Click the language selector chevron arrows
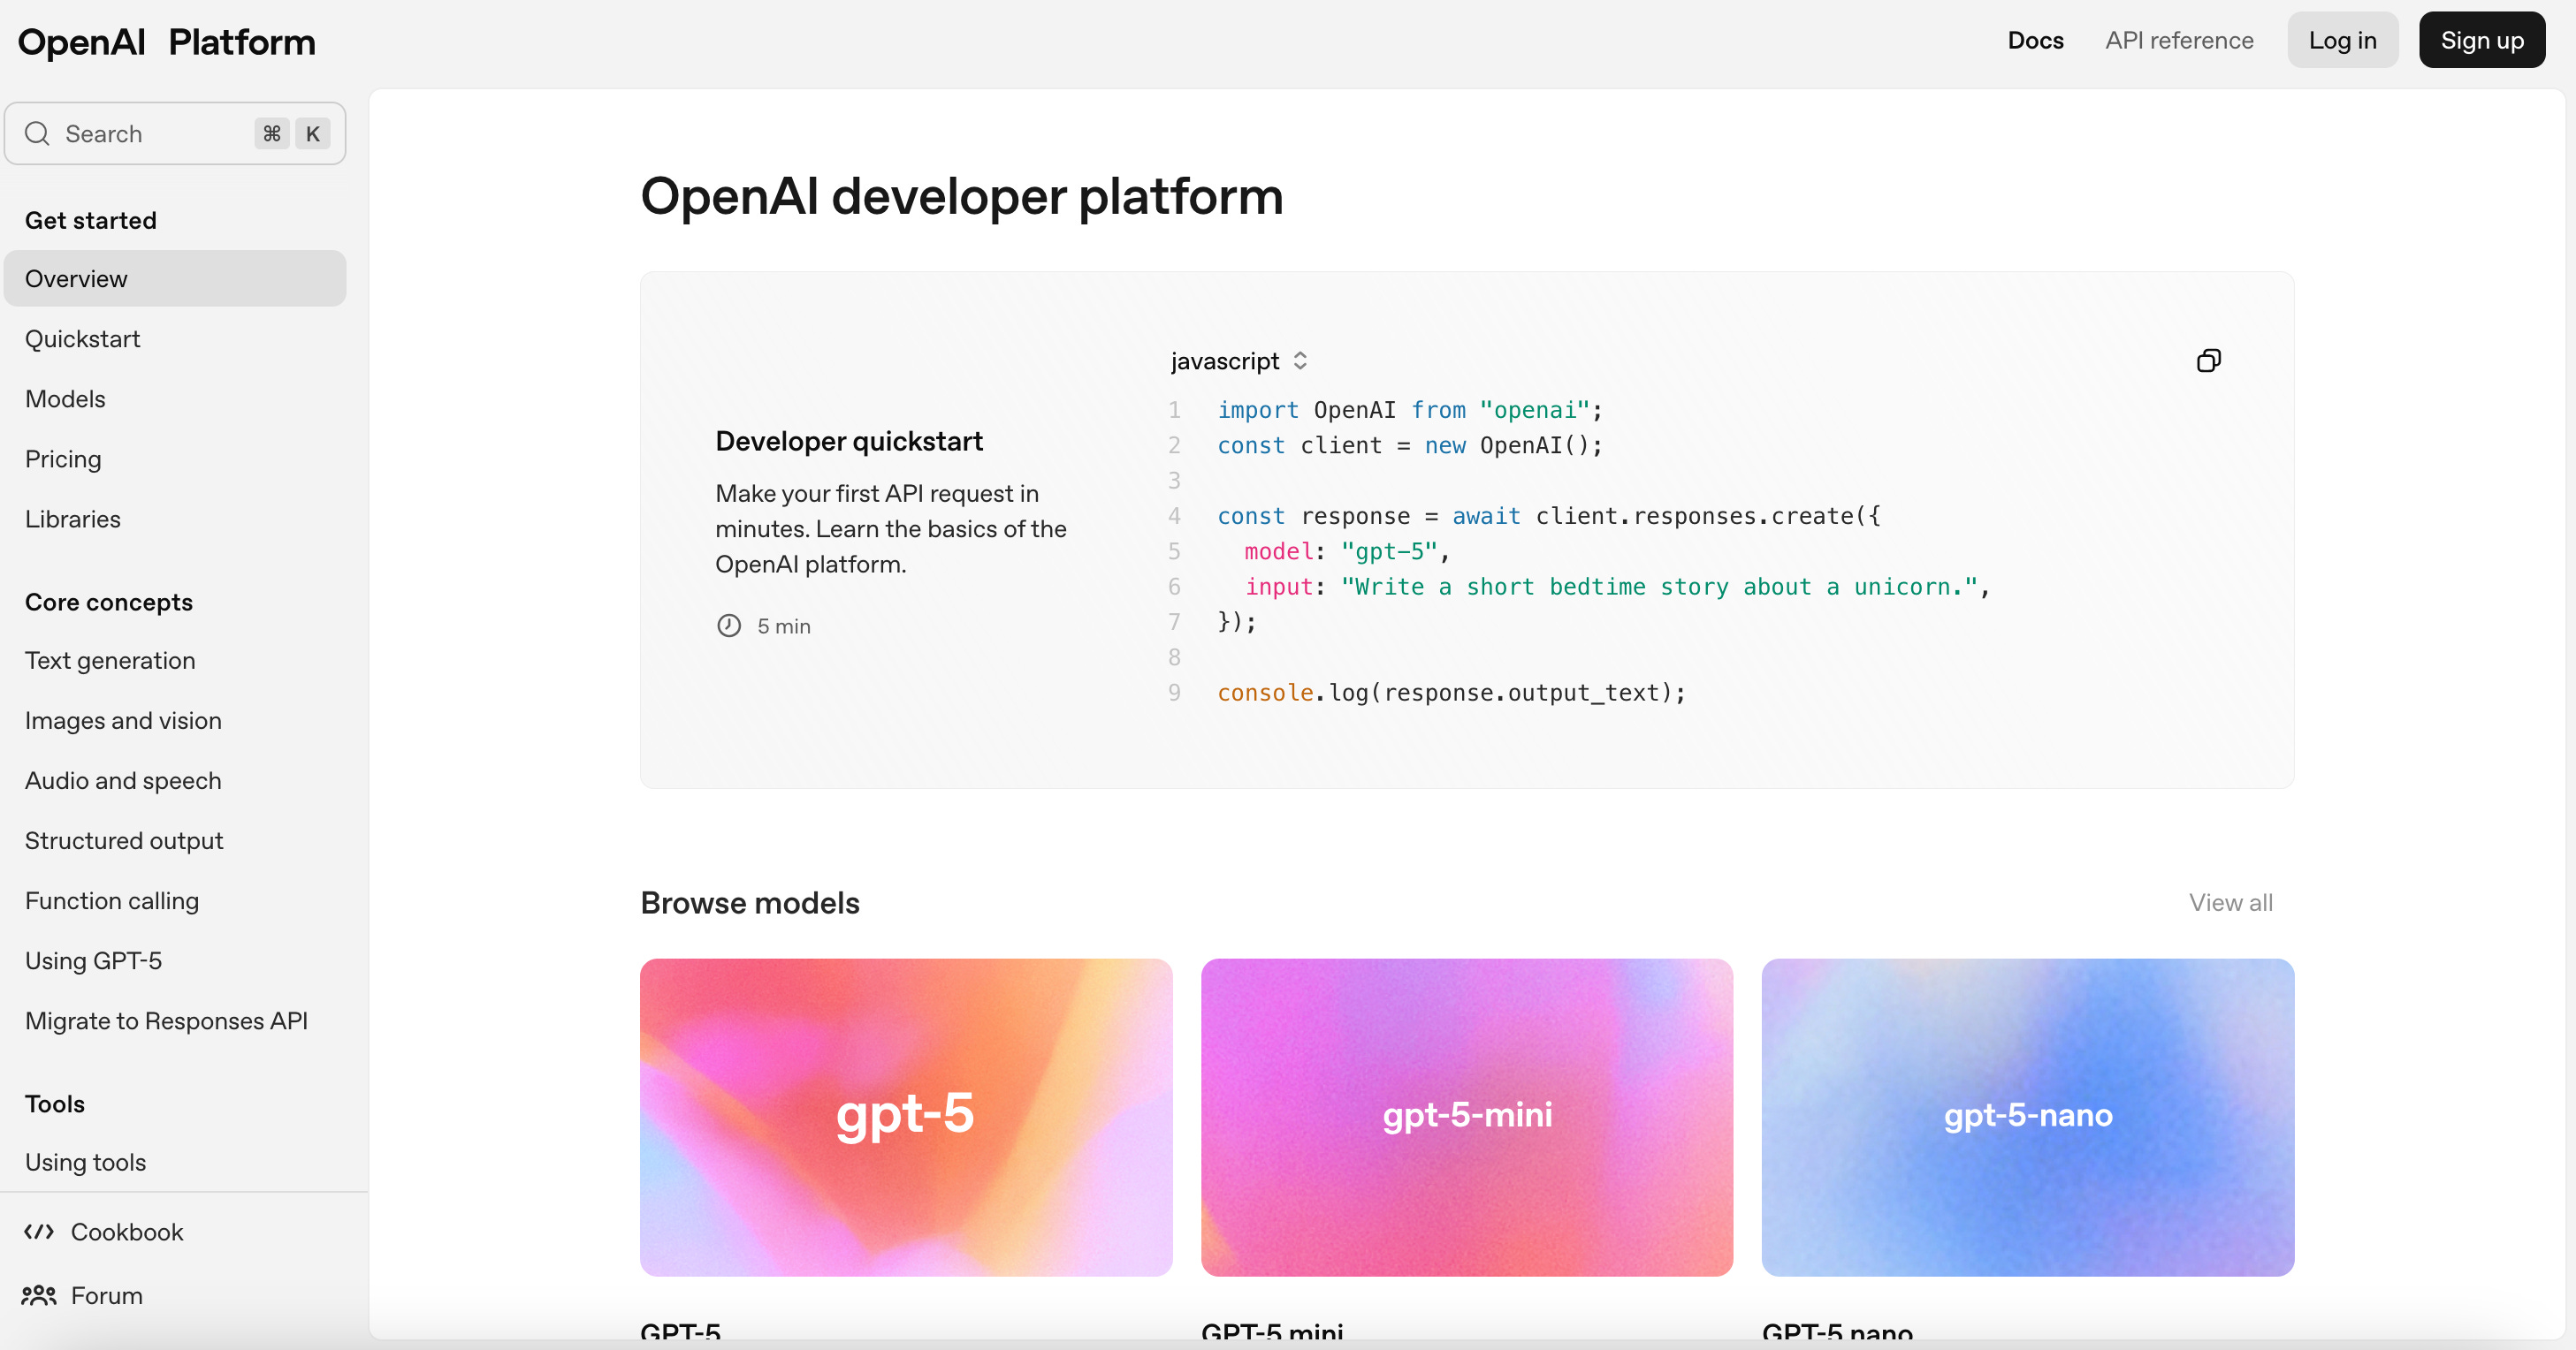The width and height of the screenshot is (2576, 1350). [x=1300, y=360]
